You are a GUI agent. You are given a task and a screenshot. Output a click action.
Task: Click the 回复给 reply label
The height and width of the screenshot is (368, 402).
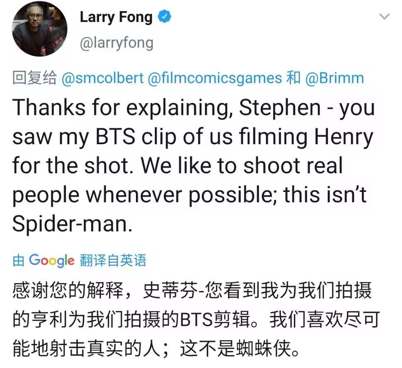point(34,78)
